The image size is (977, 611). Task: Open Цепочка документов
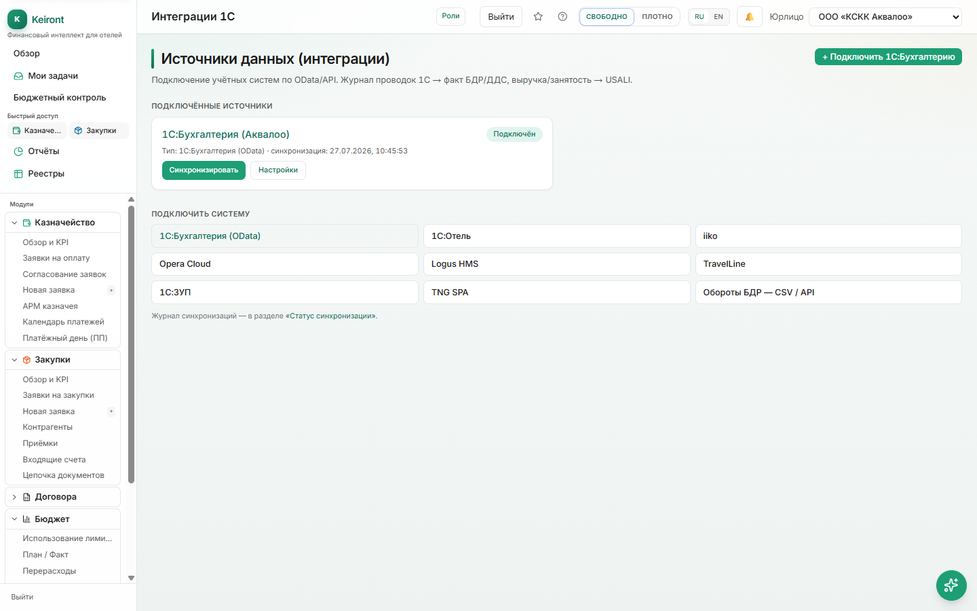coord(62,475)
